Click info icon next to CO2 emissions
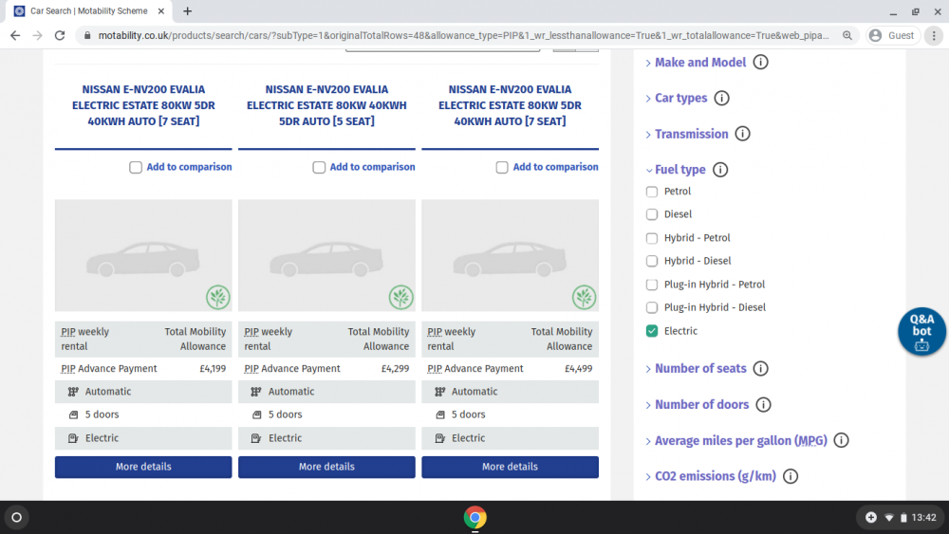This screenshot has height=534, width=949. tap(791, 476)
